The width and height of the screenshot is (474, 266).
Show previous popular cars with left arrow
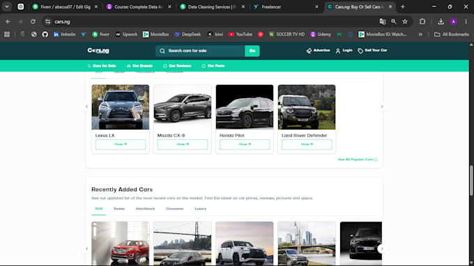86,107
